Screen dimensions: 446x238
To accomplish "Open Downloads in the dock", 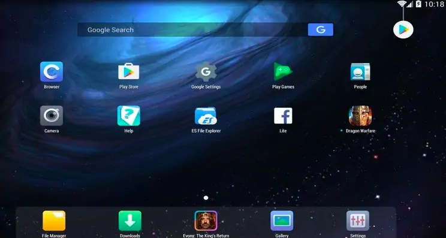I will (130, 221).
